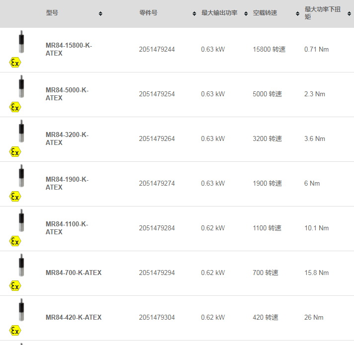Click the Ex badge in the MR84-700-K-ATEX row
354x345 pixels.
15,286
